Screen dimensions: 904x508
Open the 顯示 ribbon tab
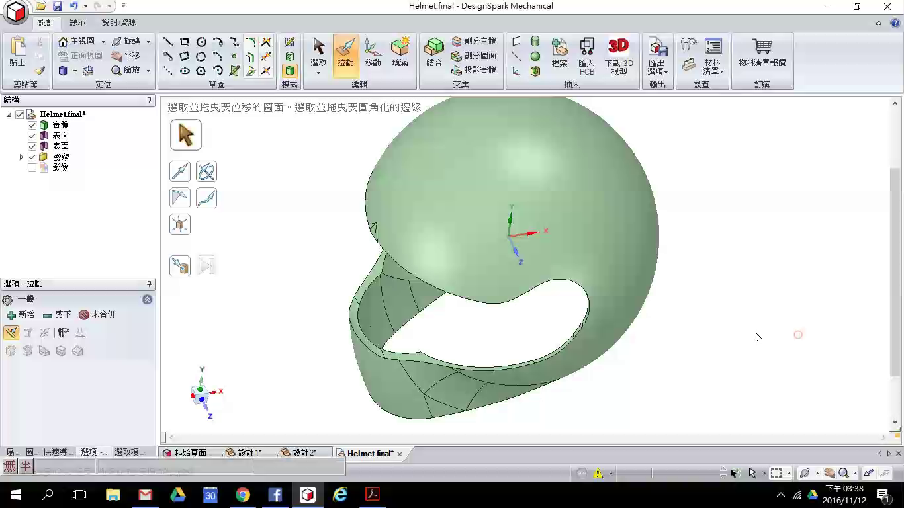(77, 22)
